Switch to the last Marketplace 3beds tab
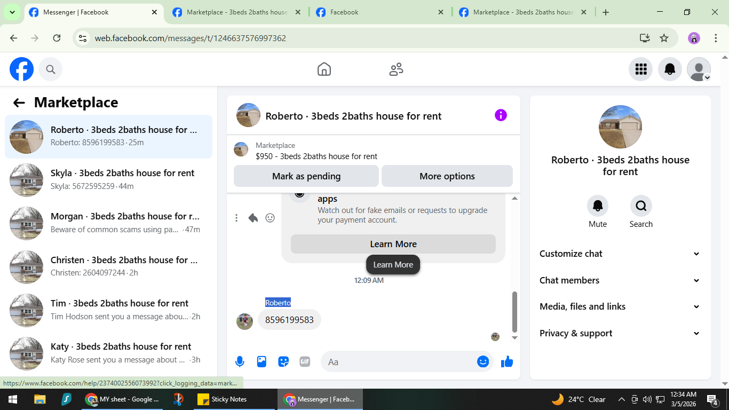The image size is (729, 410). (x=524, y=12)
